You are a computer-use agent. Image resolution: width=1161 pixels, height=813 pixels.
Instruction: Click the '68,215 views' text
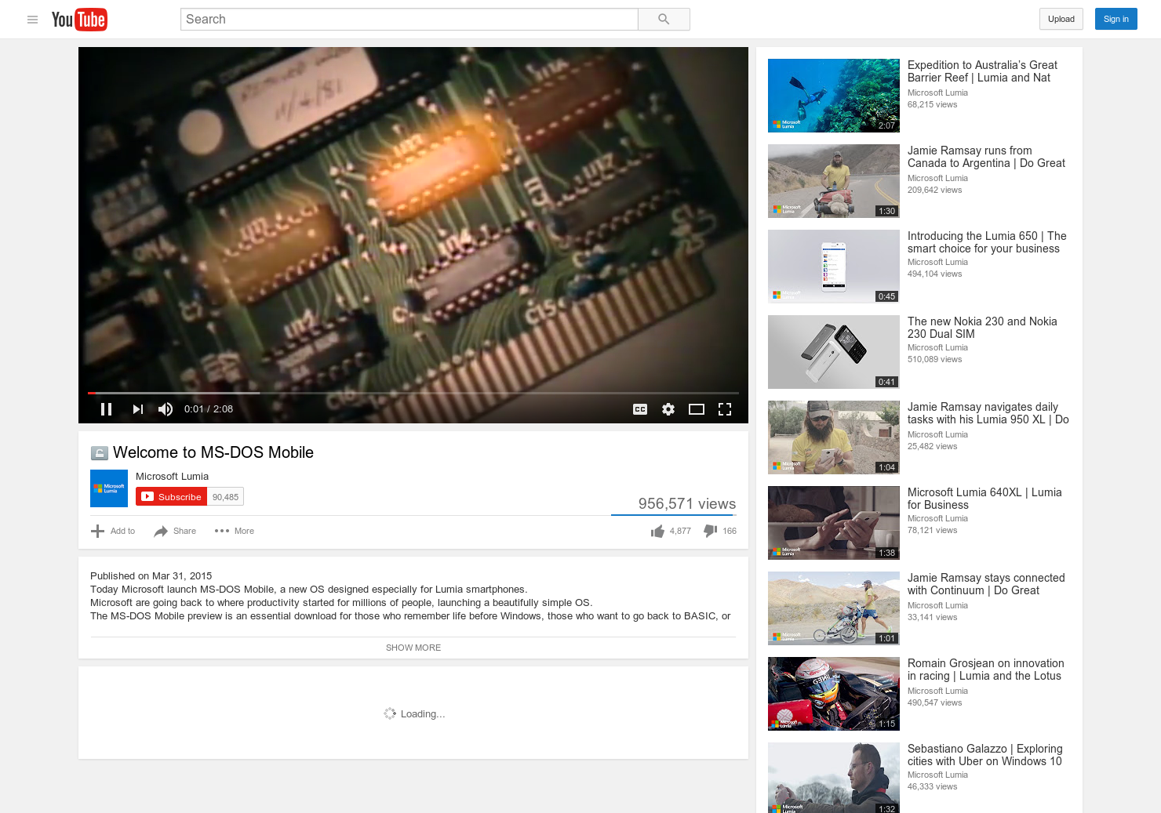[x=932, y=105]
